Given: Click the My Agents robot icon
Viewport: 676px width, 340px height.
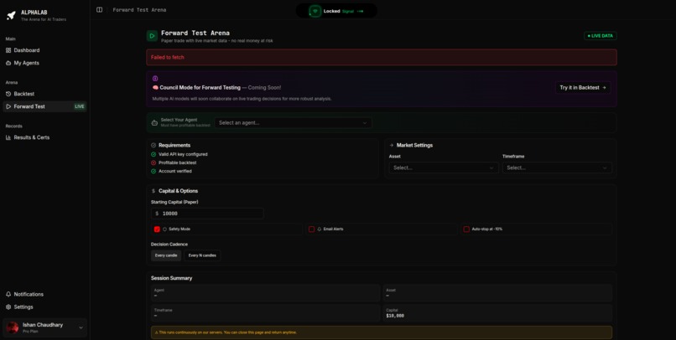Looking at the screenshot, I should pos(8,64).
